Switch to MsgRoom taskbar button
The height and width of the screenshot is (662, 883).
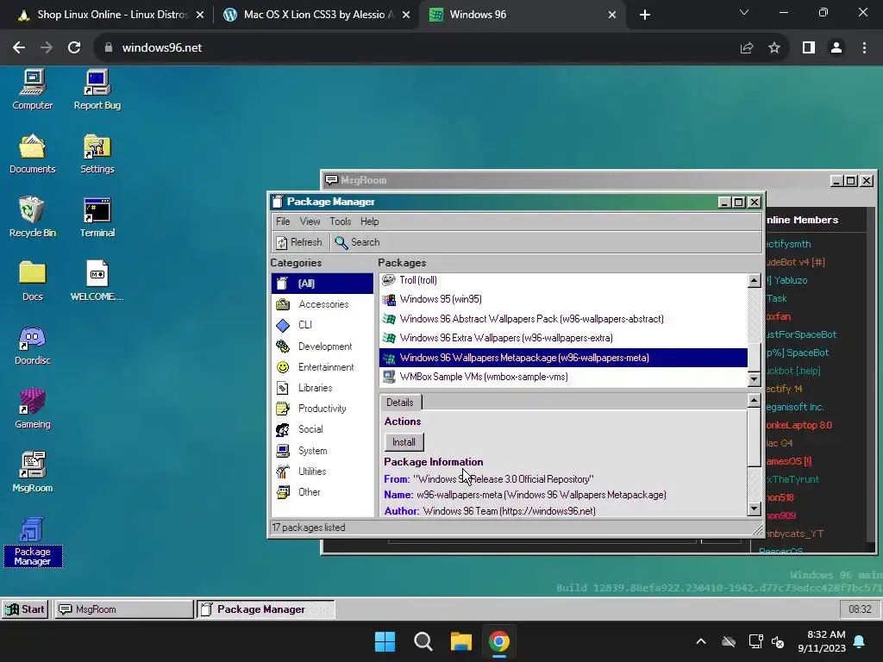(x=124, y=609)
